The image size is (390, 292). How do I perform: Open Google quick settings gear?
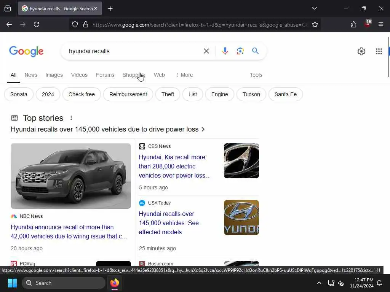(x=361, y=51)
